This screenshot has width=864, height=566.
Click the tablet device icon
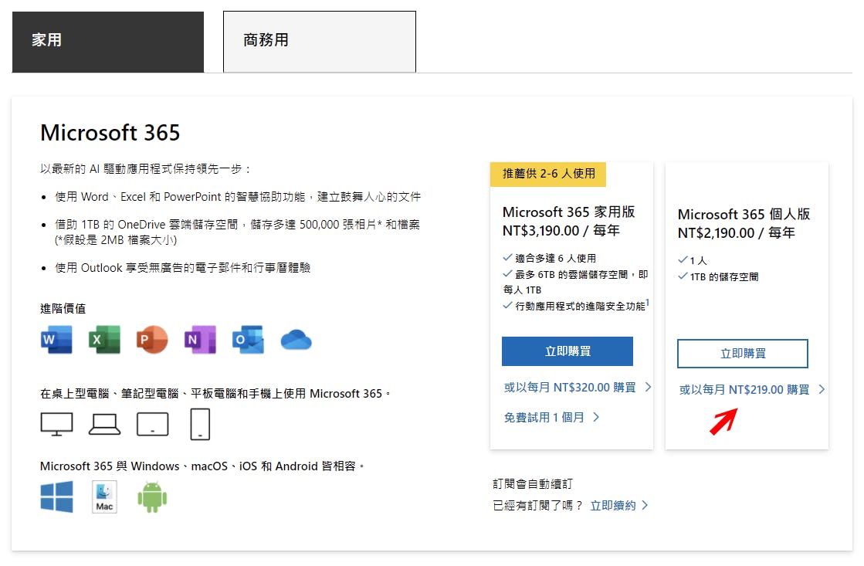[x=152, y=424]
